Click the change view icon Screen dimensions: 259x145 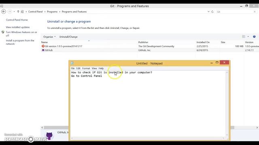244,37
